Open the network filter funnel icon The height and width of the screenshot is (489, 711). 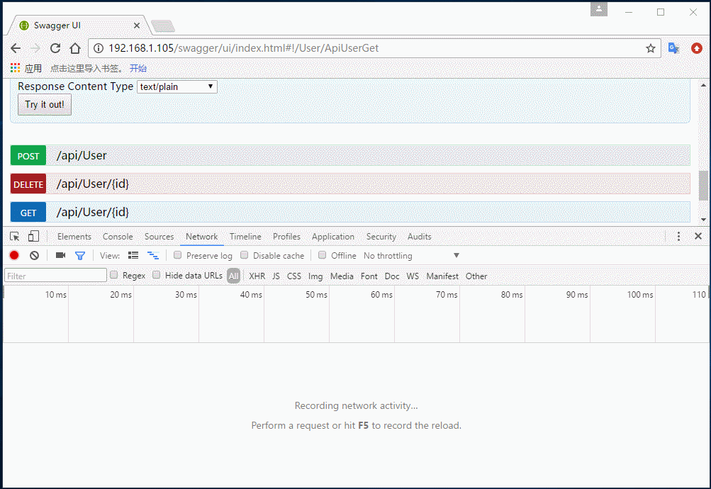[x=80, y=255]
